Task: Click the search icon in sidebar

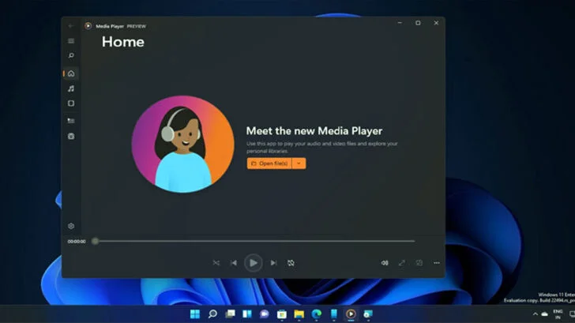Action: (x=71, y=56)
